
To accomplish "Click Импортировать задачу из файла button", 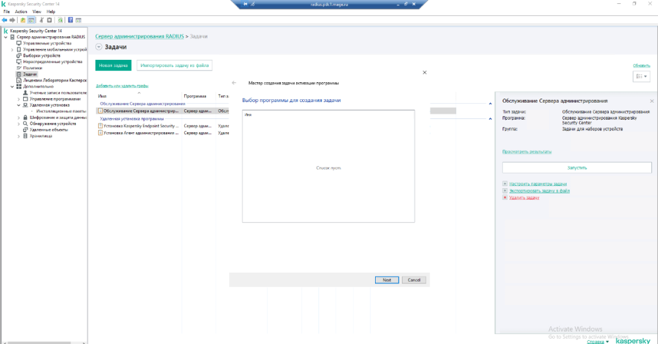I will 174,65.
